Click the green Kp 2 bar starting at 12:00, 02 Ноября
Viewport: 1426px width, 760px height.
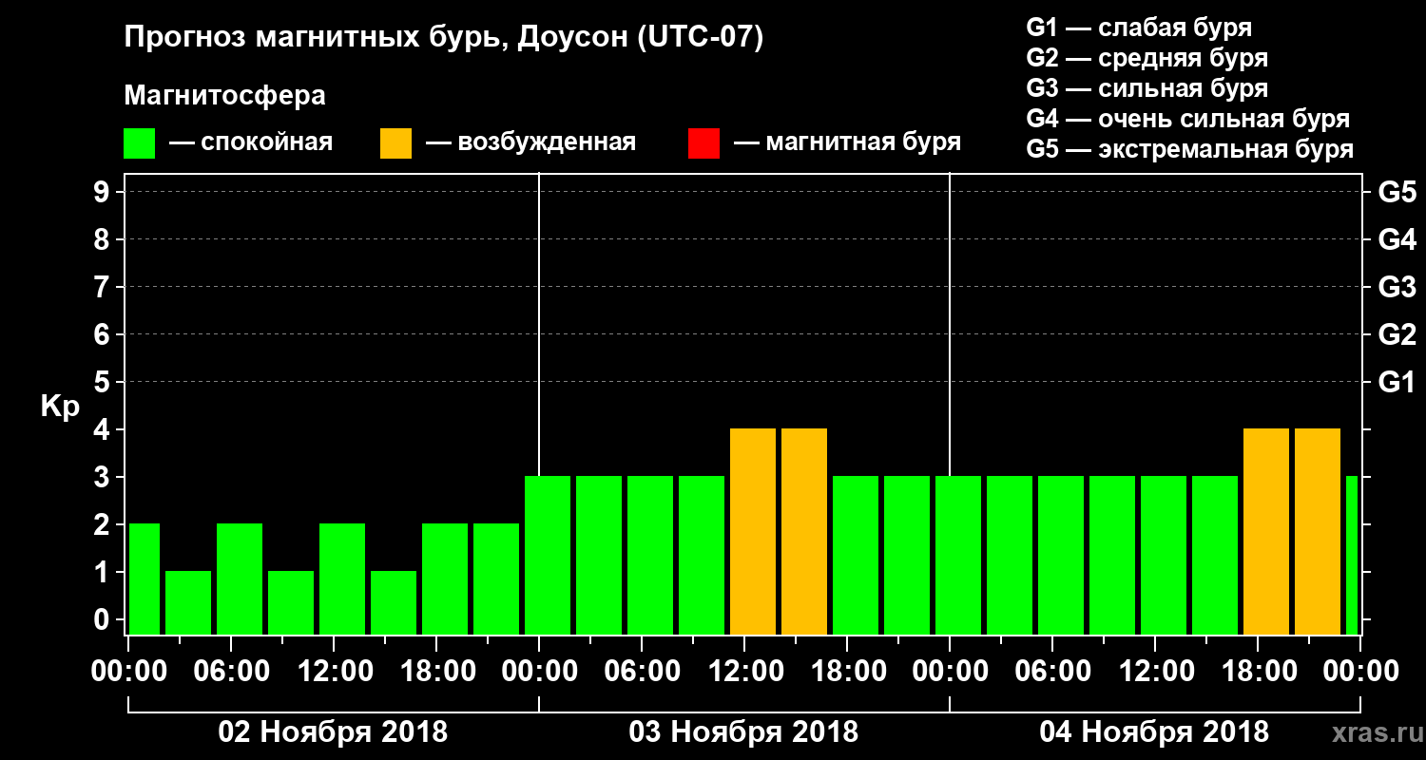[x=342, y=579]
